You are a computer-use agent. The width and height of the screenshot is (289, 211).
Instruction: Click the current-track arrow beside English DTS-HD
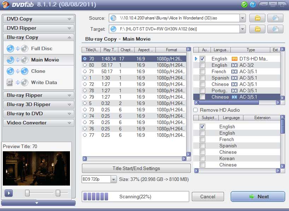click(x=196, y=59)
